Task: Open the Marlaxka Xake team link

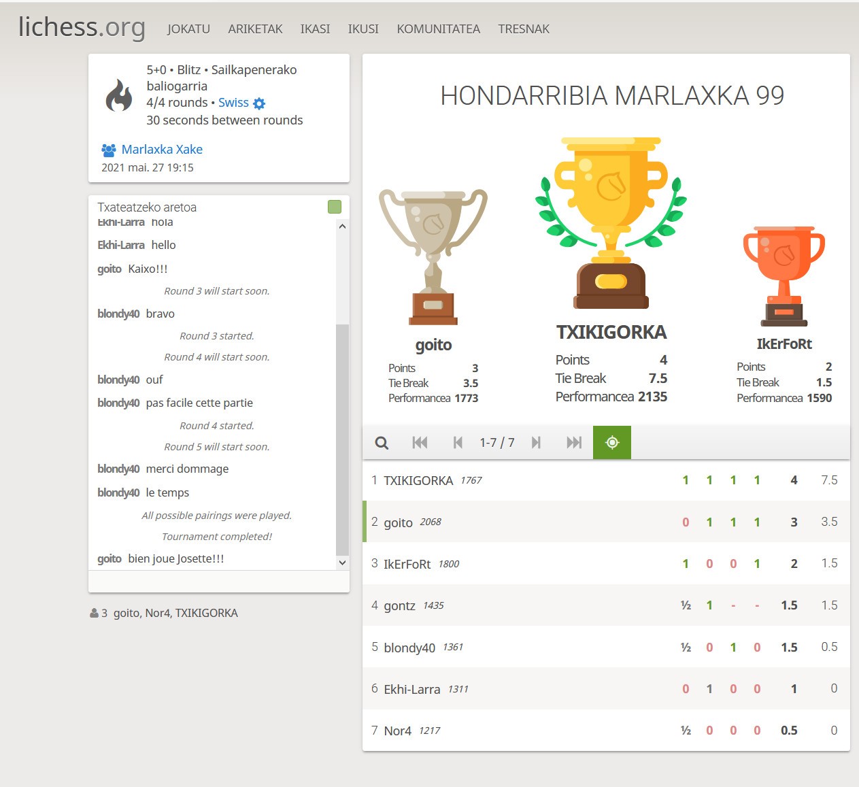Action: point(161,150)
